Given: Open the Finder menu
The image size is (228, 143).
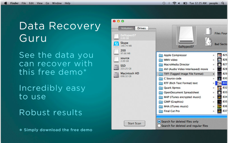Looking at the screenshot, I should 14,3.
